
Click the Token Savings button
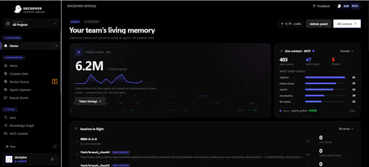(90, 101)
